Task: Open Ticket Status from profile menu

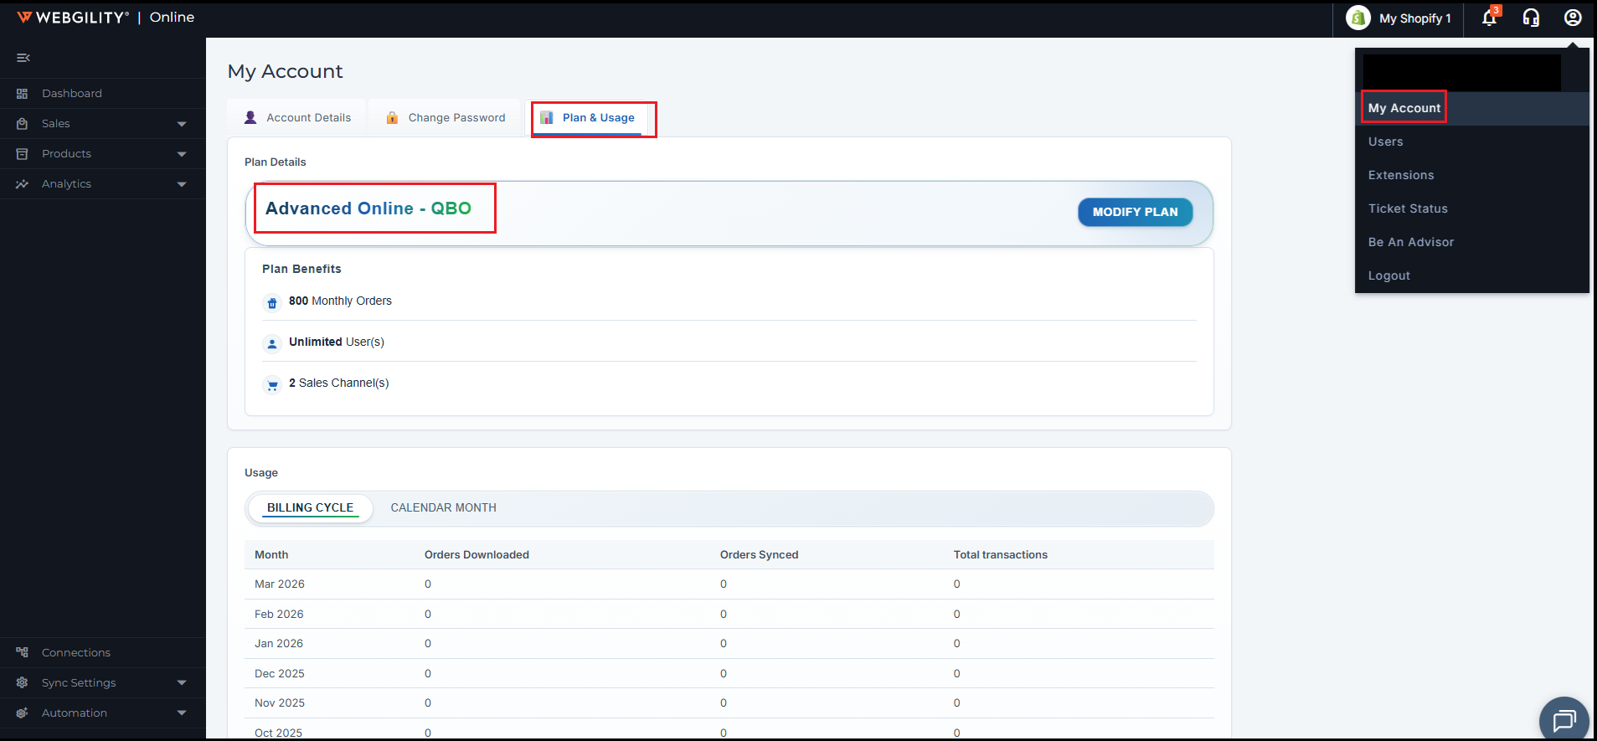Action: coord(1407,208)
